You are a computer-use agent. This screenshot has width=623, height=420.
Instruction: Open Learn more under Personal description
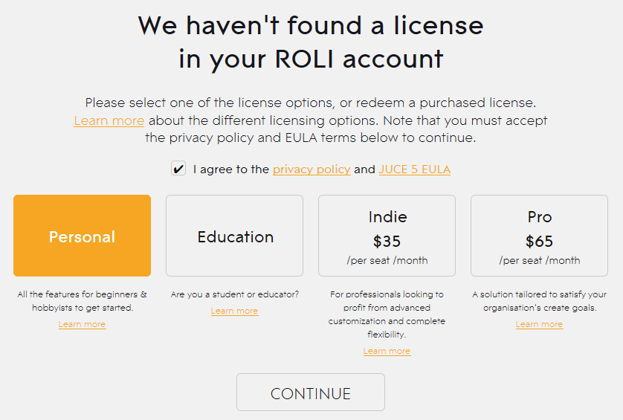[82, 324]
